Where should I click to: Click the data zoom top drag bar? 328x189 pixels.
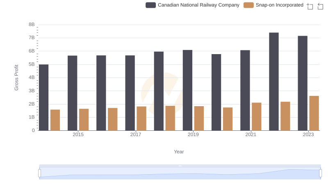point(180,166)
